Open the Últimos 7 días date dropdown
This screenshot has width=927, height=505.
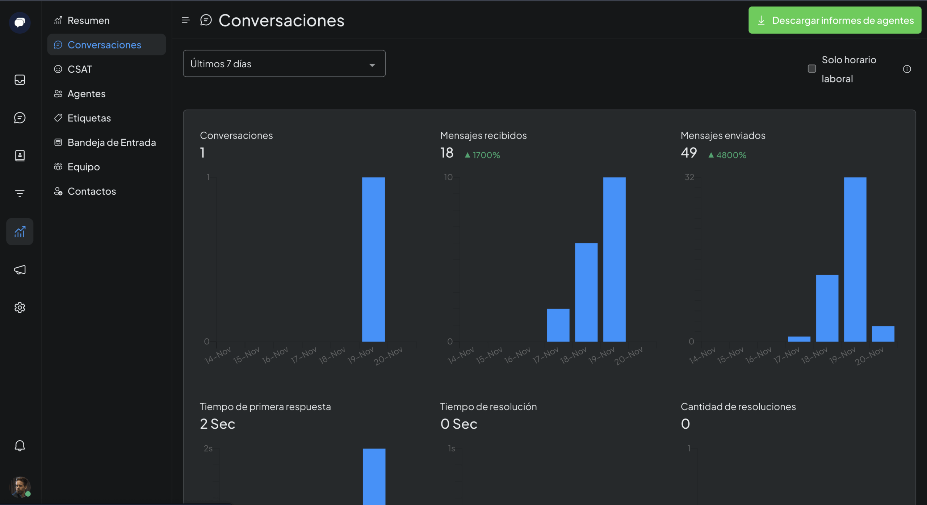(284, 64)
